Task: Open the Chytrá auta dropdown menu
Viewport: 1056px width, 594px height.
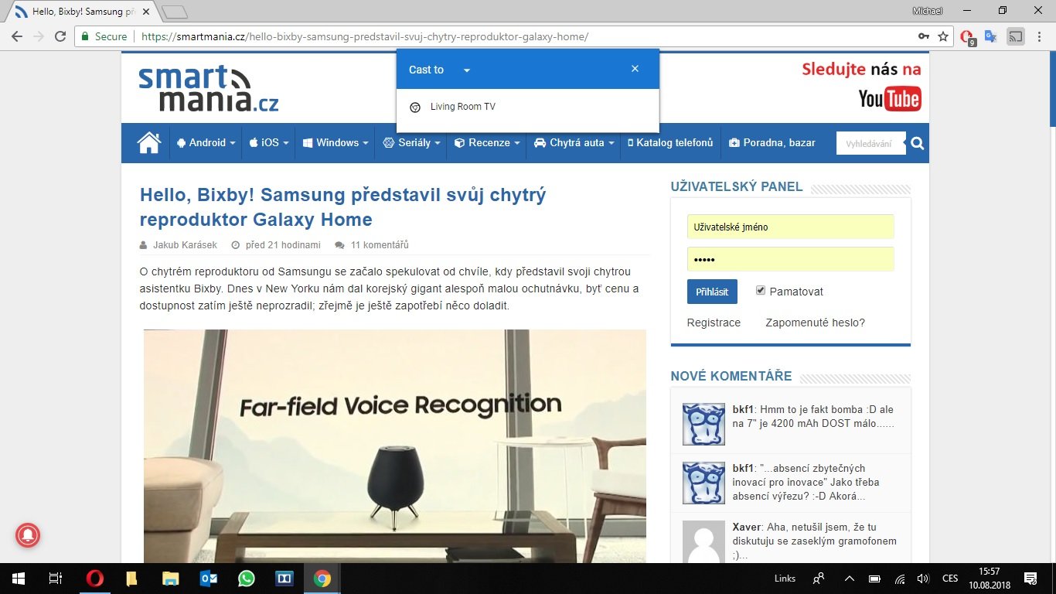Action: 574,142
